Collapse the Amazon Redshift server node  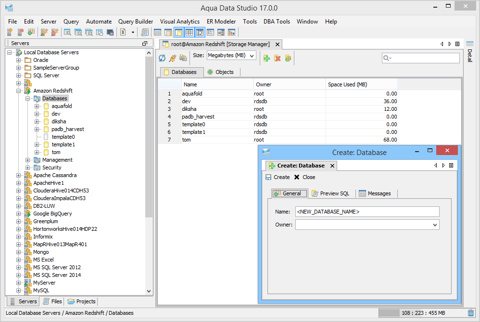(x=19, y=91)
